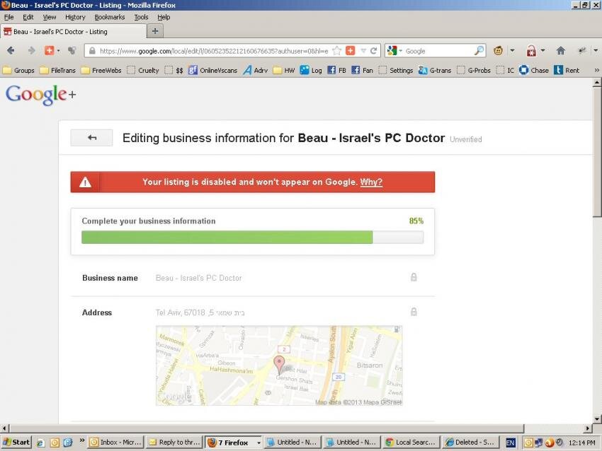The width and height of the screenshot is (602, 451).
Task: Click the vertical scrollbar down arrow
Action: [597, 418]
